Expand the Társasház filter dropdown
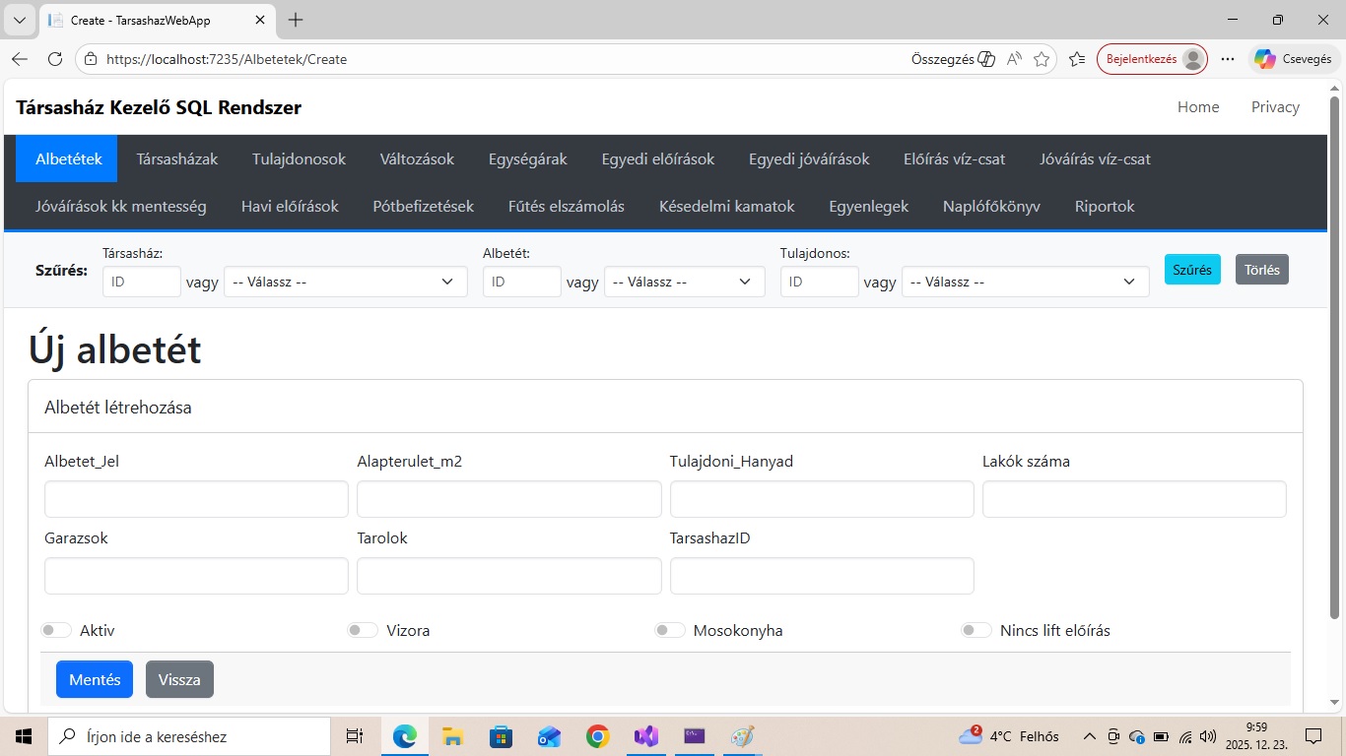This screenshot has width=1346, height=756. click(345, 282)
